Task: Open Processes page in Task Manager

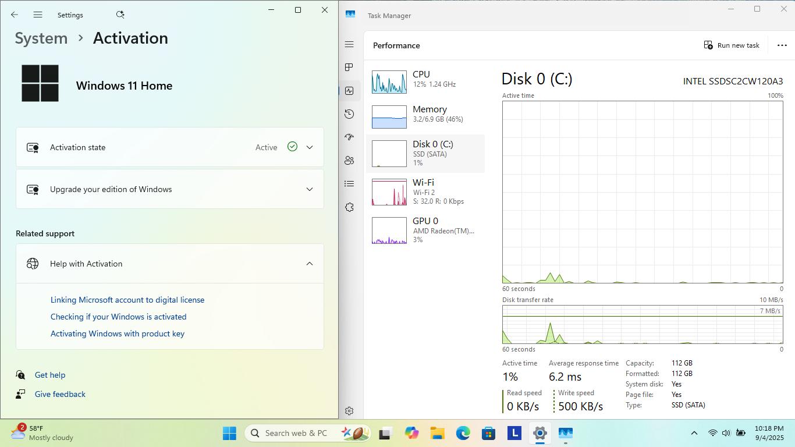Action: coord(349,68)
